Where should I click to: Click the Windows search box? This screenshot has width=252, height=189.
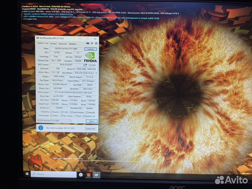[54, 174]
